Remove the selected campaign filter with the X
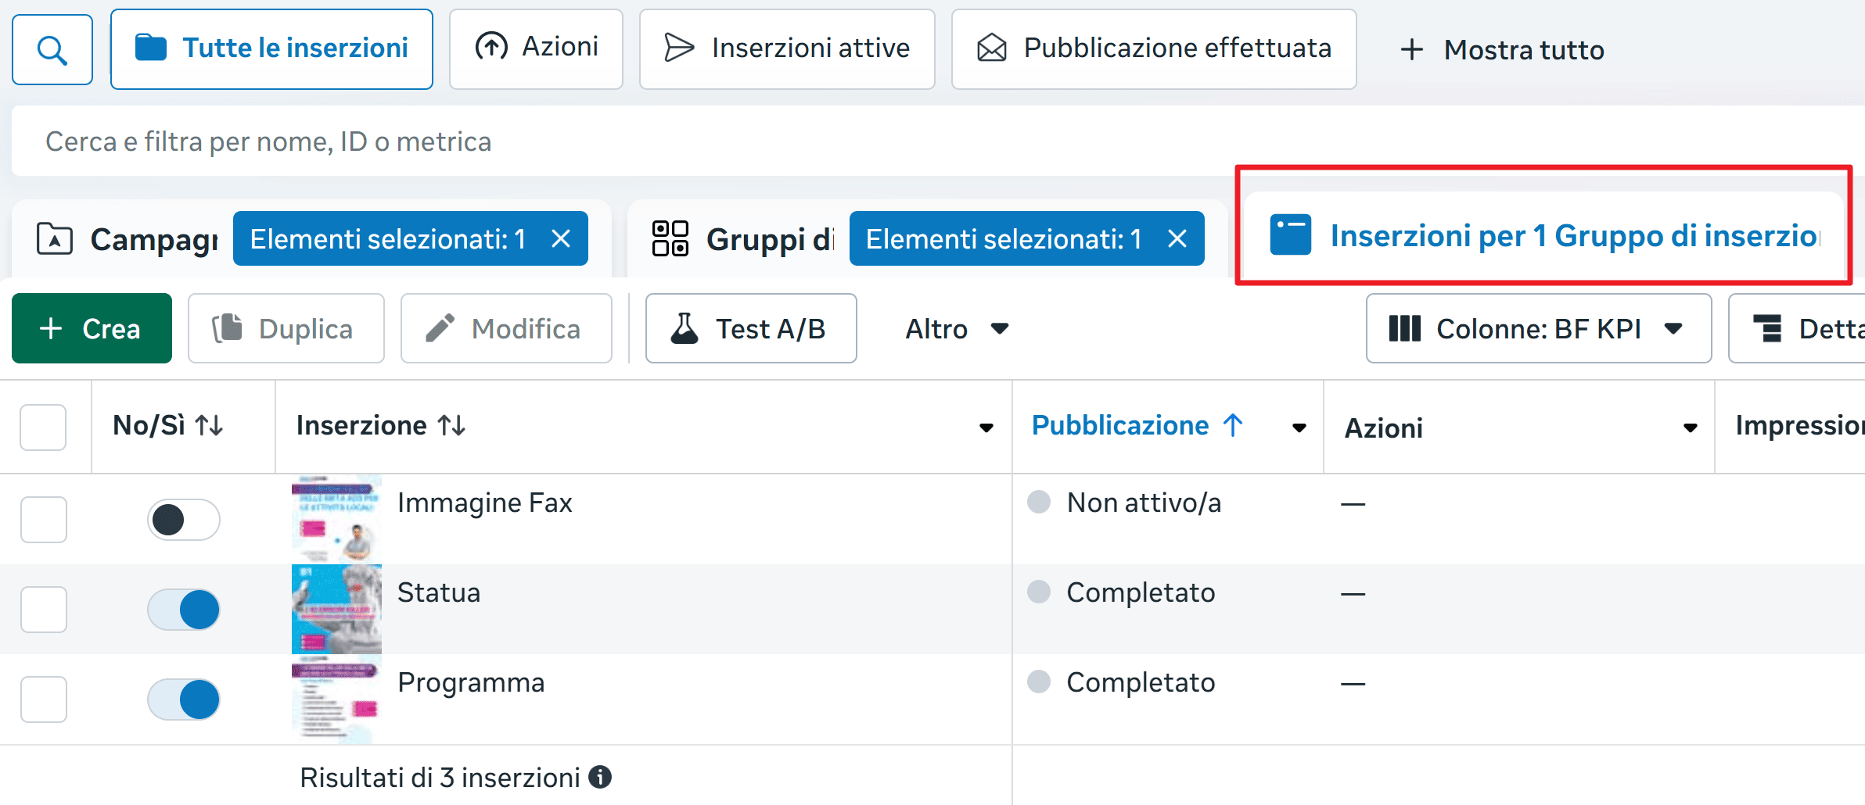 (561, 239)
